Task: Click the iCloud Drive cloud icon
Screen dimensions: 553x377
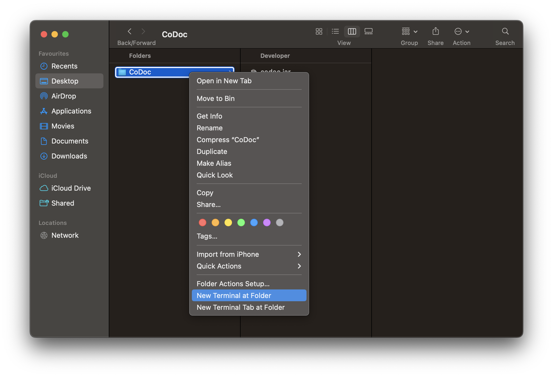Action: (x=44, y=188)
